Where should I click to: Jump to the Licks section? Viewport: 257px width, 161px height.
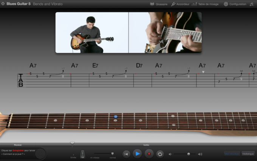146,145
